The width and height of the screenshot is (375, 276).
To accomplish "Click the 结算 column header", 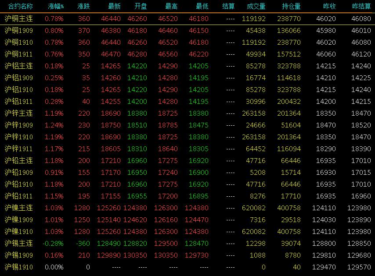I will coord(228,6).
